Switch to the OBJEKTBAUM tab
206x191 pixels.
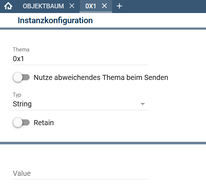[43, 6]
